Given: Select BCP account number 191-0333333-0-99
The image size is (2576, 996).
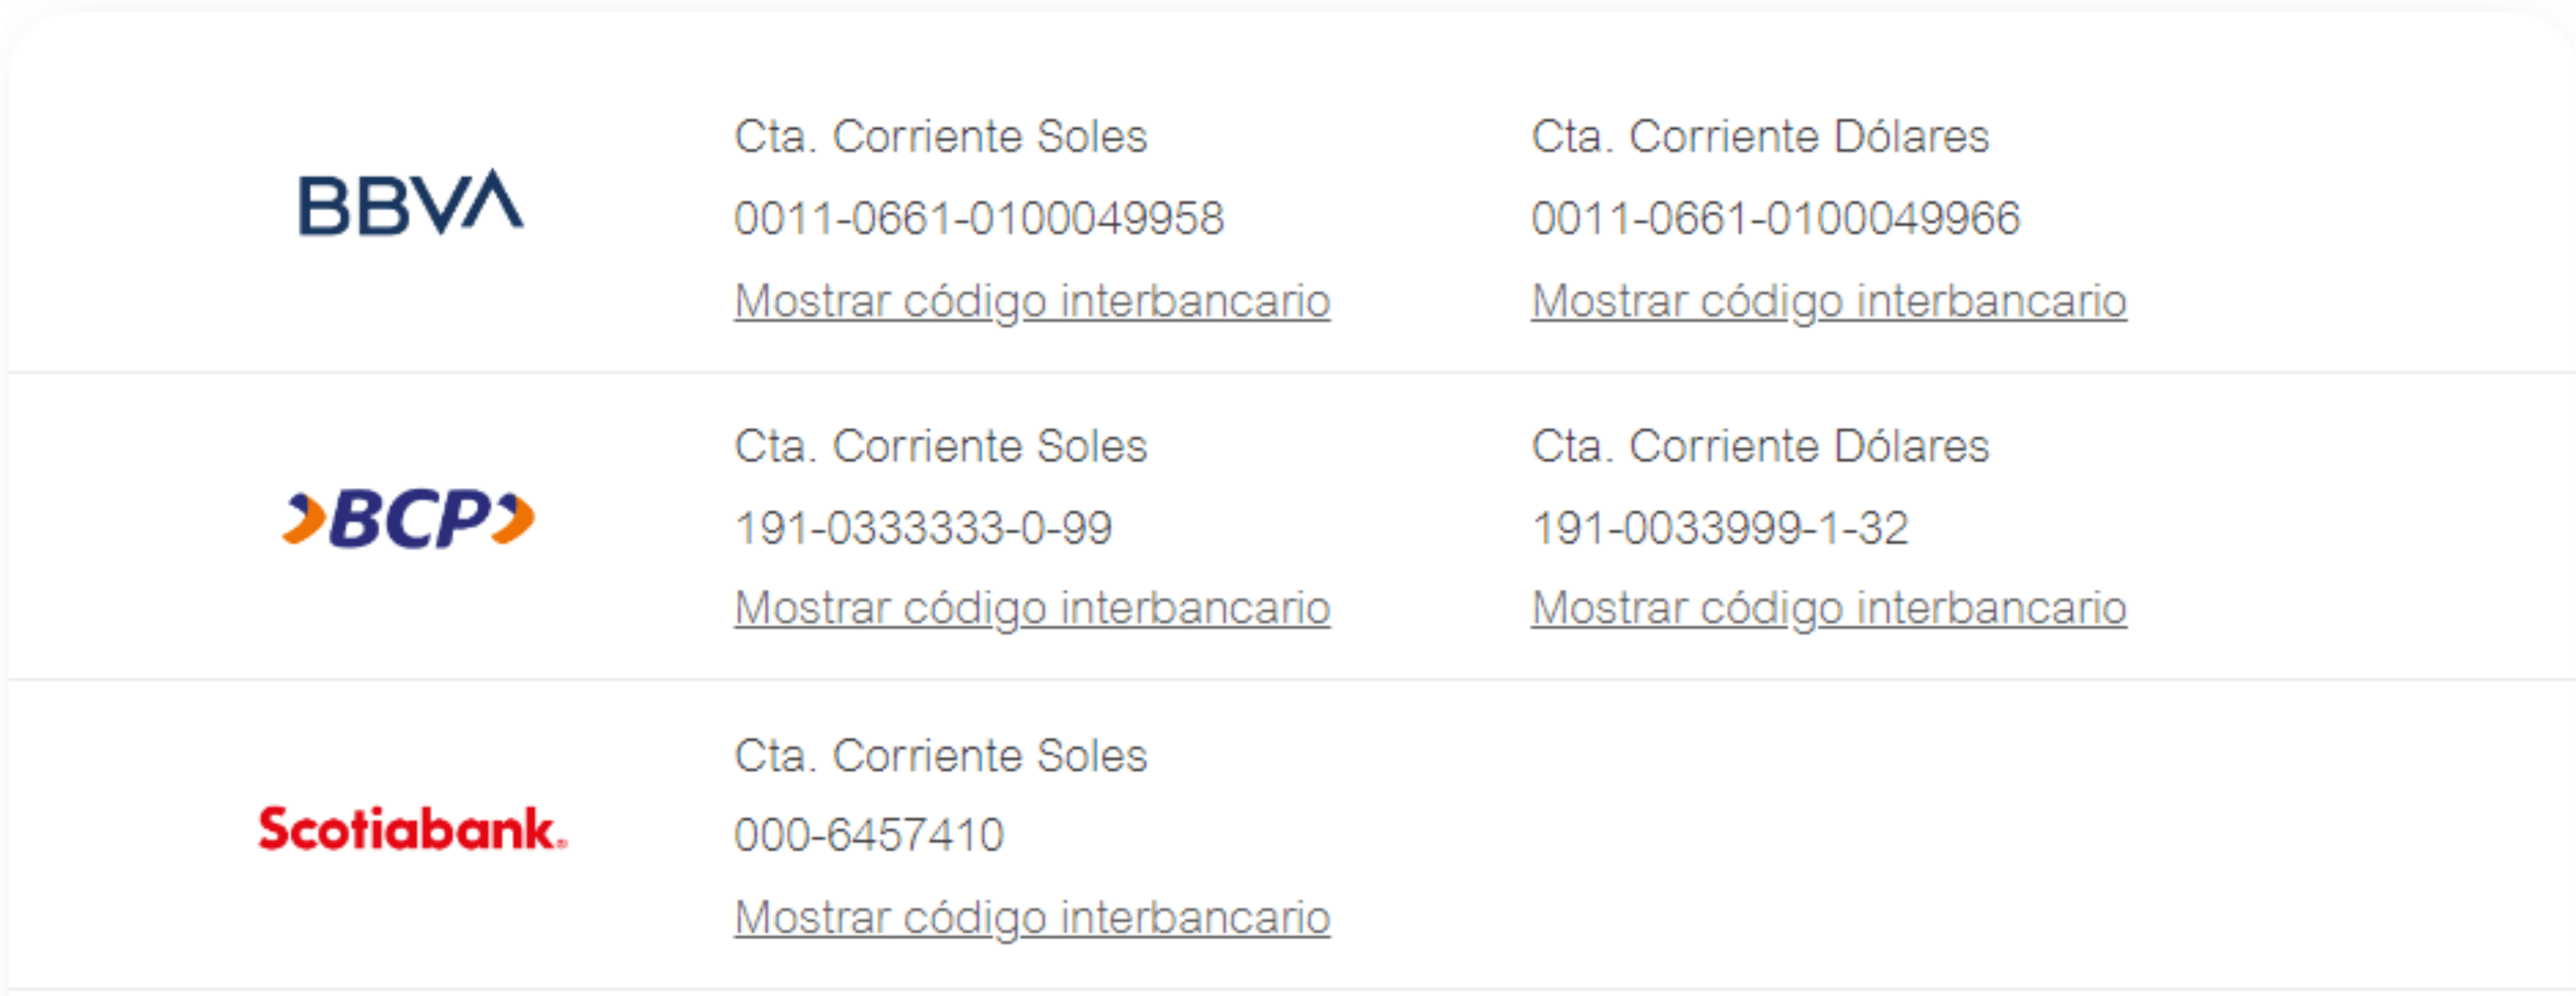Looking at the screenshot, I should [922, 528].
